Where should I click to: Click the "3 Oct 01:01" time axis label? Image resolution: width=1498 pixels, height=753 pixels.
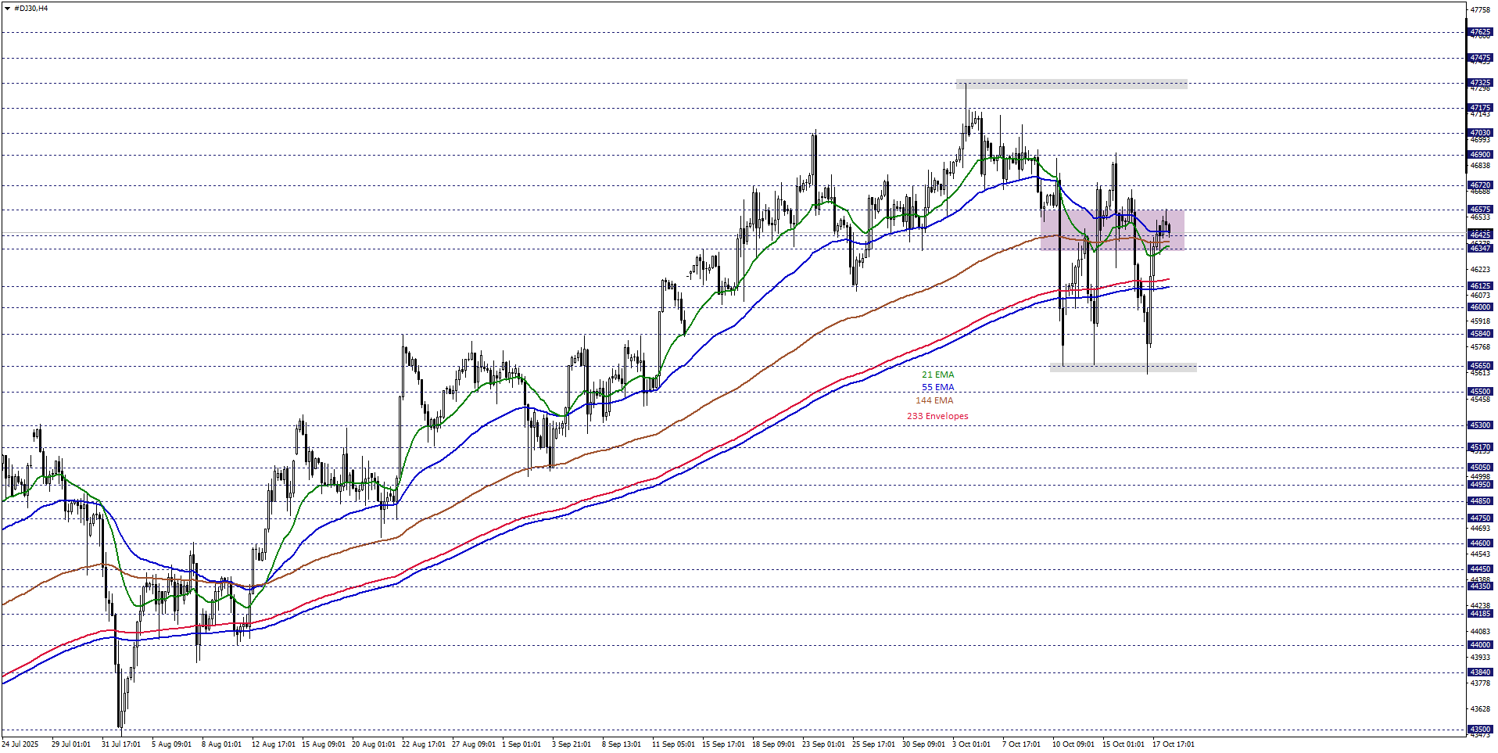click(971, 744)
